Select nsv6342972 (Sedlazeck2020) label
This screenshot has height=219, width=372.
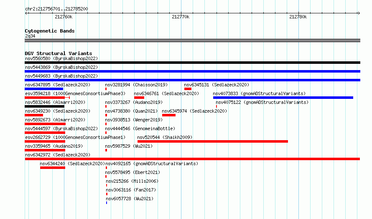[58, 155]
